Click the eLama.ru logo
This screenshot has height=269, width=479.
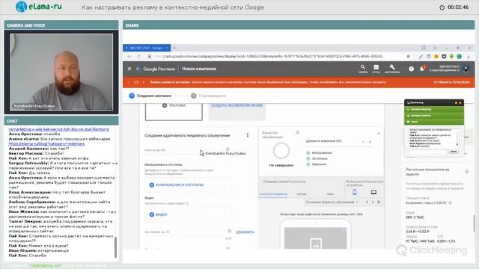pos(39,7)
